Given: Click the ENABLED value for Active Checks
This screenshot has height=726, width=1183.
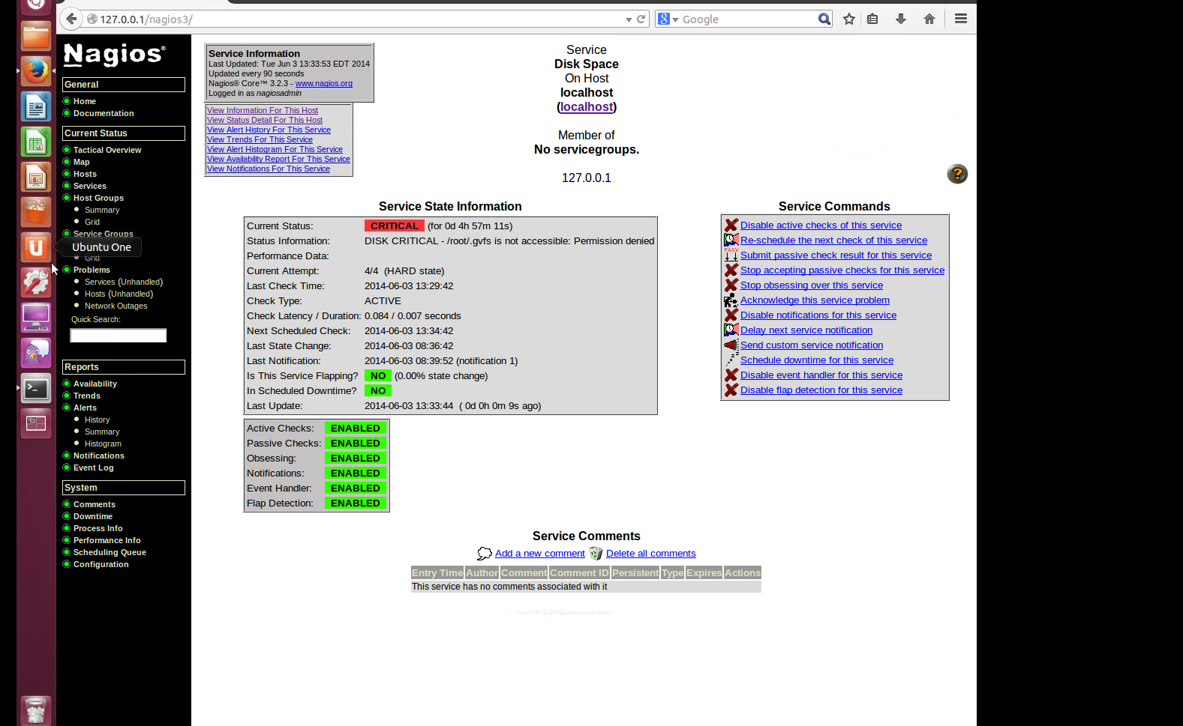Looking at the screenshot, I should coord(356,428).
